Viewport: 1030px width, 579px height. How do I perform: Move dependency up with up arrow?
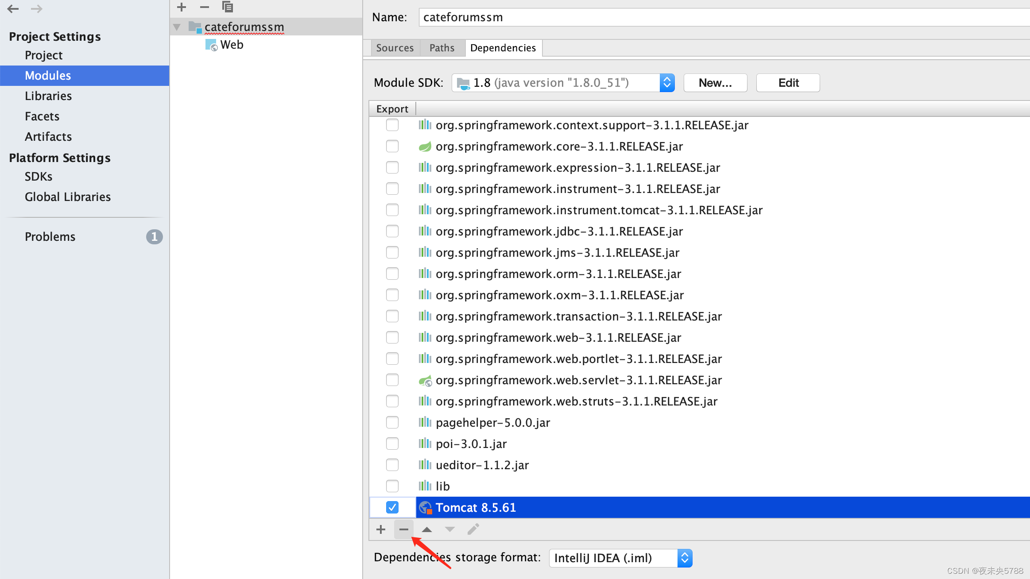[426, 529]
